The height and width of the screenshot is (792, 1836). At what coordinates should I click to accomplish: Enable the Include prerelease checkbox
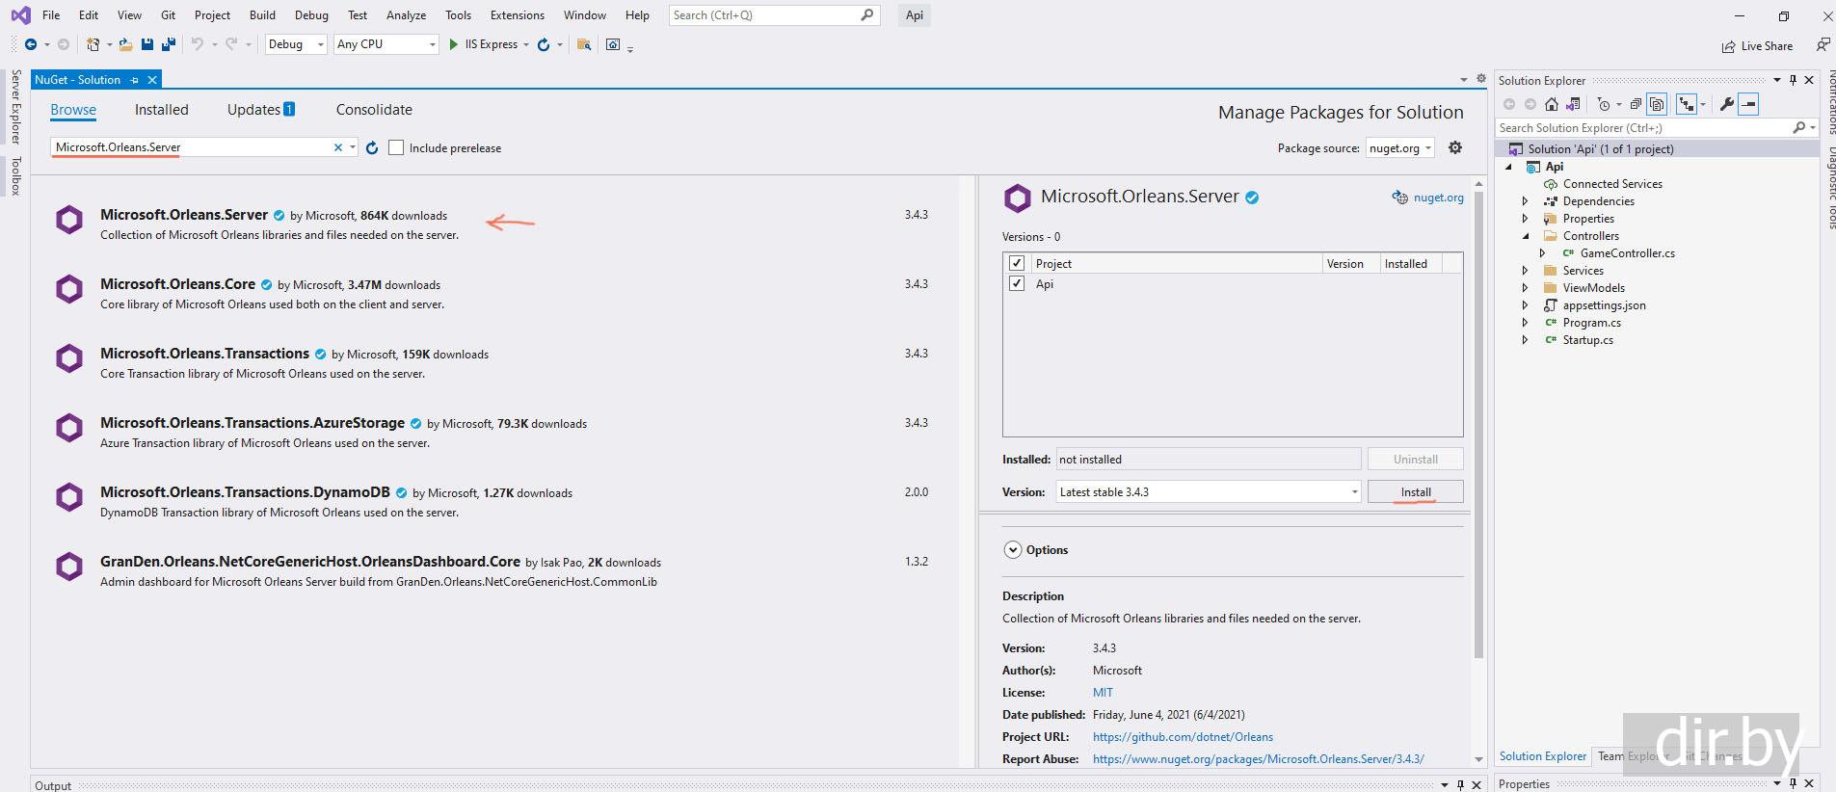click(x=396, y=147)
